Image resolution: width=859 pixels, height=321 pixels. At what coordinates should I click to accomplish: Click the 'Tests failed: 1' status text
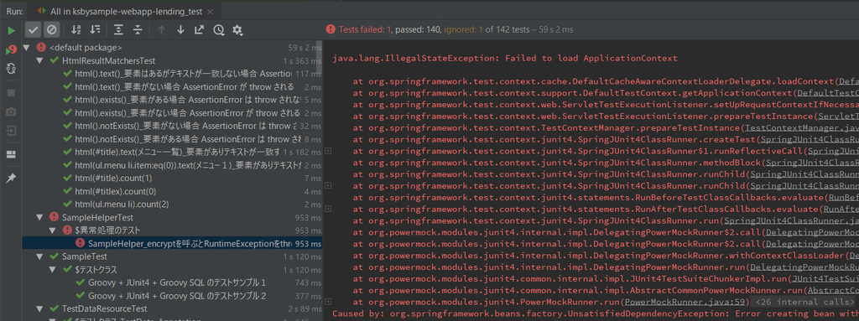tap(365, 29)
